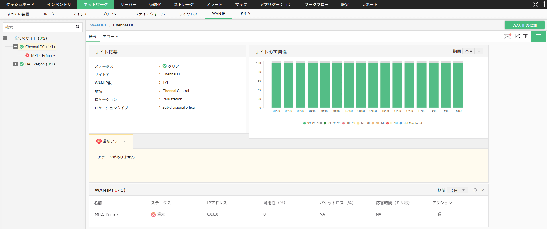Delete the MPLS_Primary row via trash icon

point(440,214)
